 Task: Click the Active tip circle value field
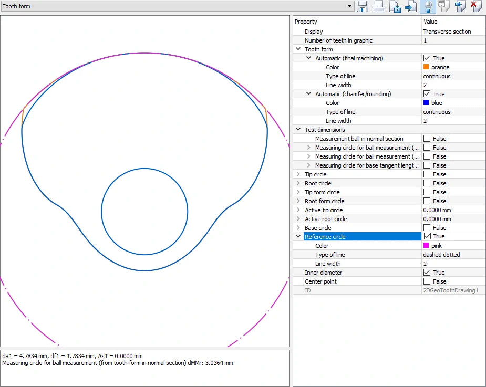pos(453,210)
